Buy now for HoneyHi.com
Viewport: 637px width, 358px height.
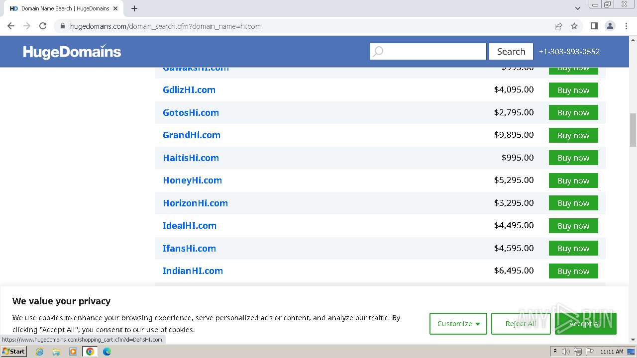[573, 180]
